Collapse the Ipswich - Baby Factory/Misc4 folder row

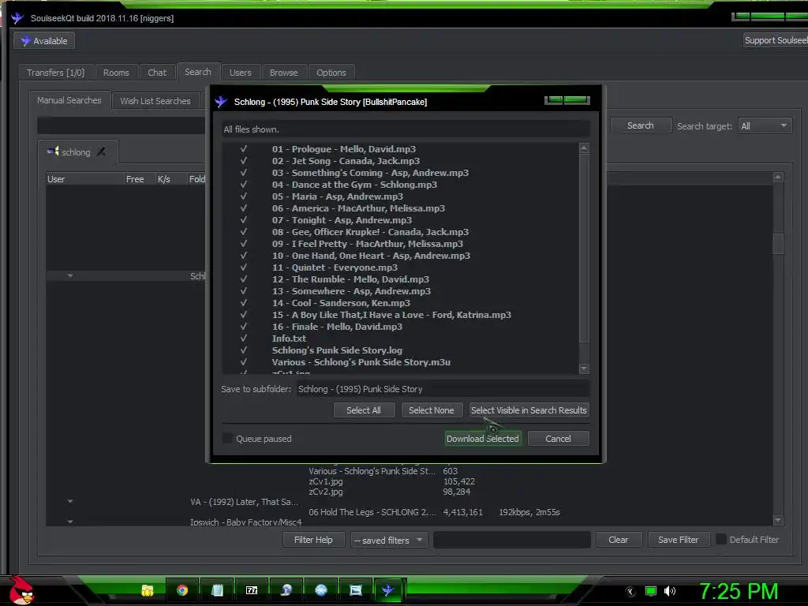click(70, 522)
